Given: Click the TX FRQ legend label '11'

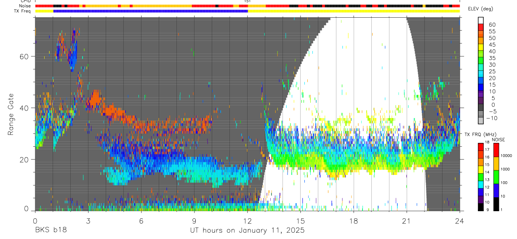Looking at the screenshot, I should coord(487,195).
